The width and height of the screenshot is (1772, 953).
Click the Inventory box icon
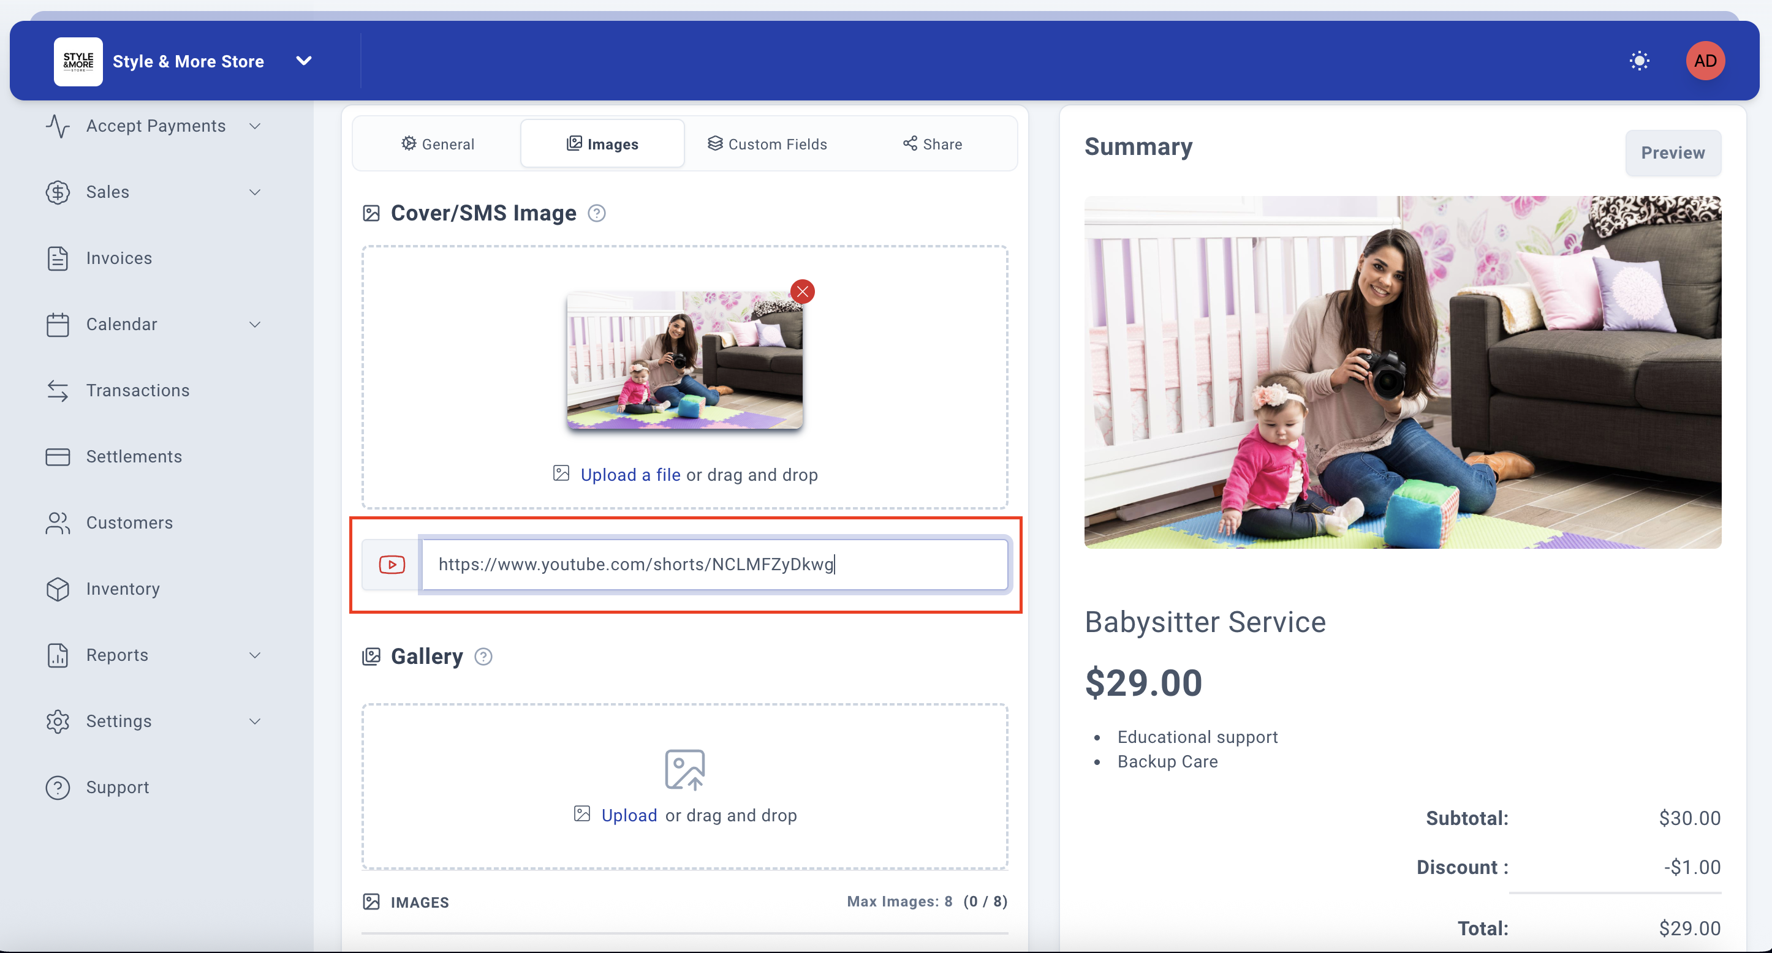(58, 589)
